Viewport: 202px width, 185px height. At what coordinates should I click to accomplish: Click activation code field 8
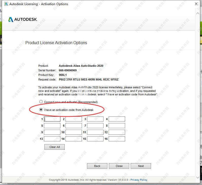point(117,126)
